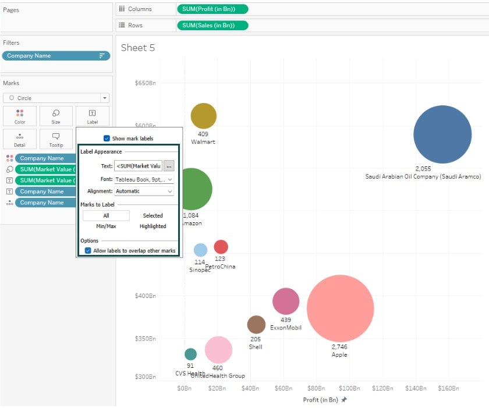The image size is (489, 408).
Task: Click the Company Name pill in Filters
Action: tap(56, 56)
